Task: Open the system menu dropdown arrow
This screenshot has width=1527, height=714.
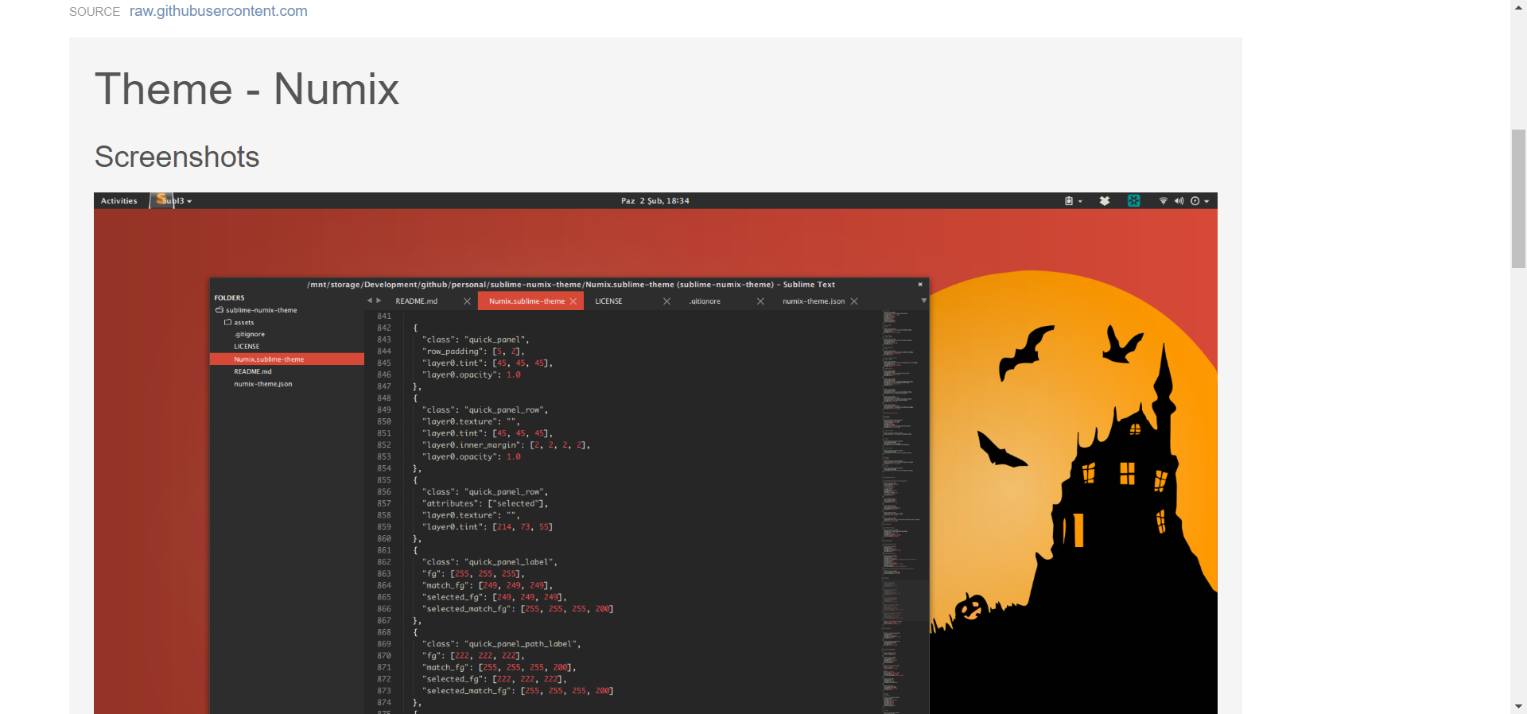Action: pyautogui.click(x=1206, y=201)
